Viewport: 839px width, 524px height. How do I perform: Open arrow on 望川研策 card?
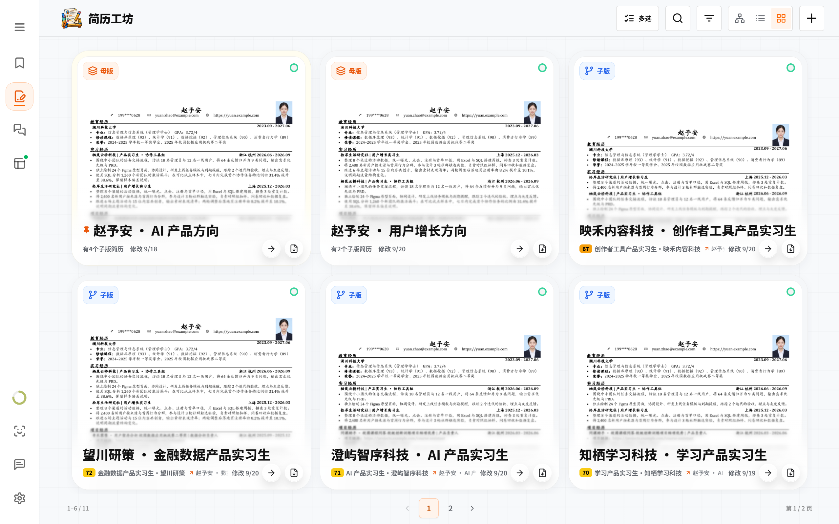[271, 473]
